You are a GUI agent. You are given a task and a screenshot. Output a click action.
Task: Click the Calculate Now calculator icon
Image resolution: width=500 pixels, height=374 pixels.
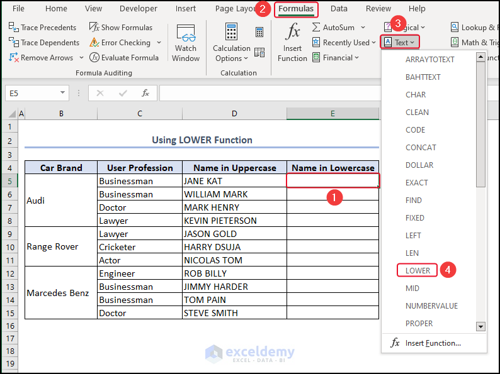[x=259, y=32]
